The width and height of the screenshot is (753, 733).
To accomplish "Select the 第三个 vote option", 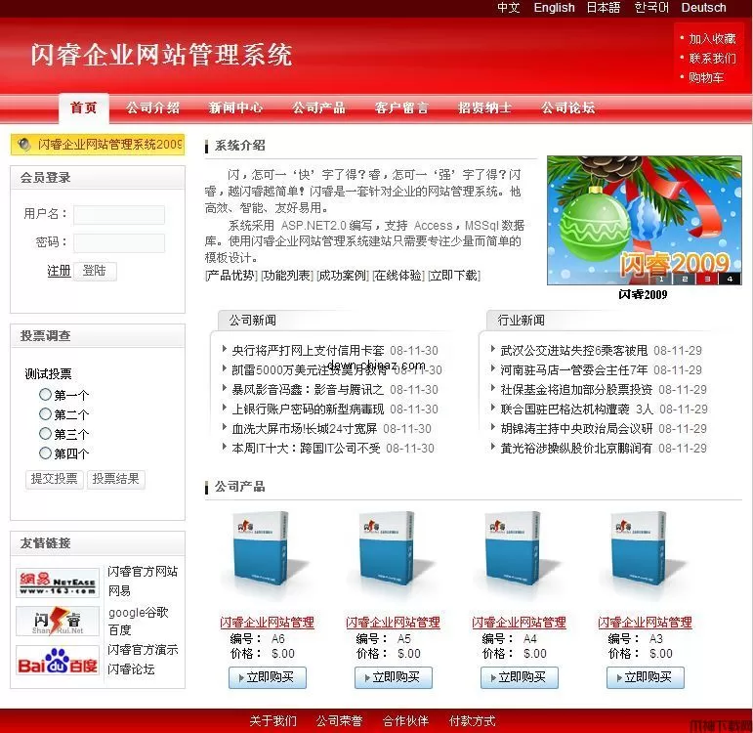I will point(45,434).
